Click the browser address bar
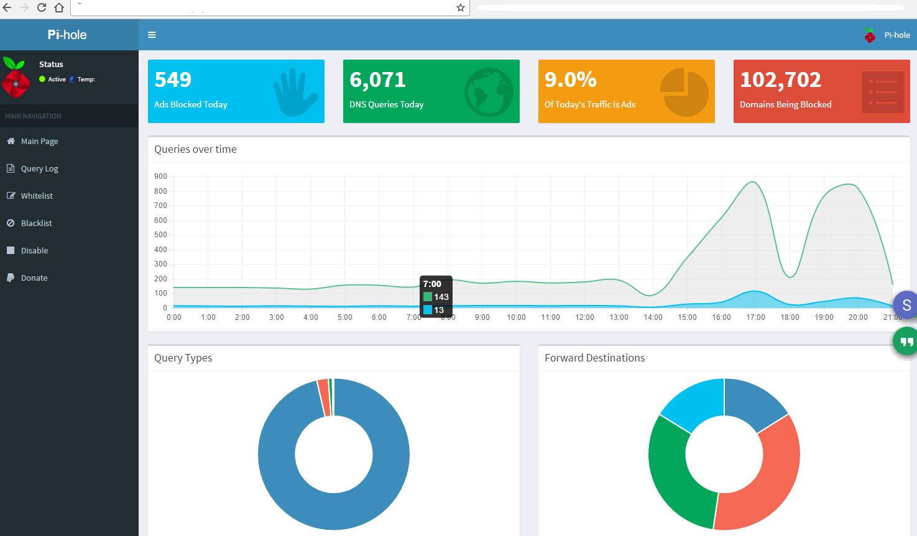 coord(267,7)
